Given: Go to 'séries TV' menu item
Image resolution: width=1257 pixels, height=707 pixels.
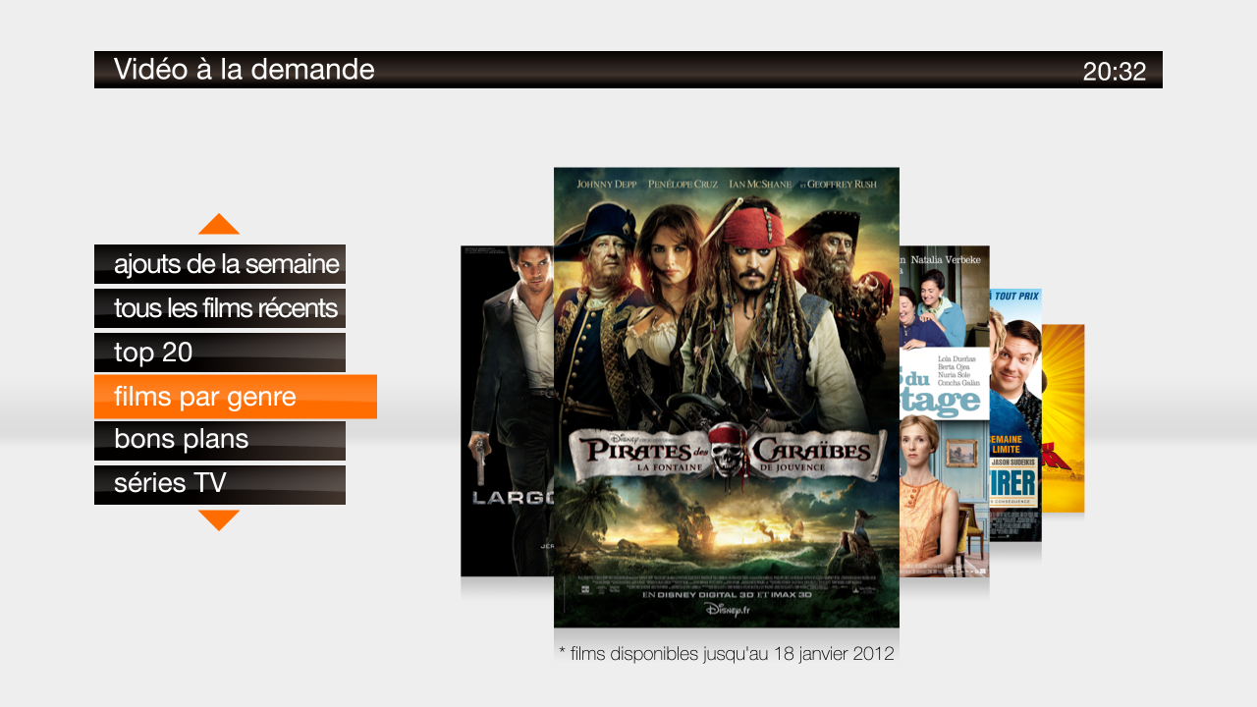Looking at the screenshot, I should tap(220, 484).
